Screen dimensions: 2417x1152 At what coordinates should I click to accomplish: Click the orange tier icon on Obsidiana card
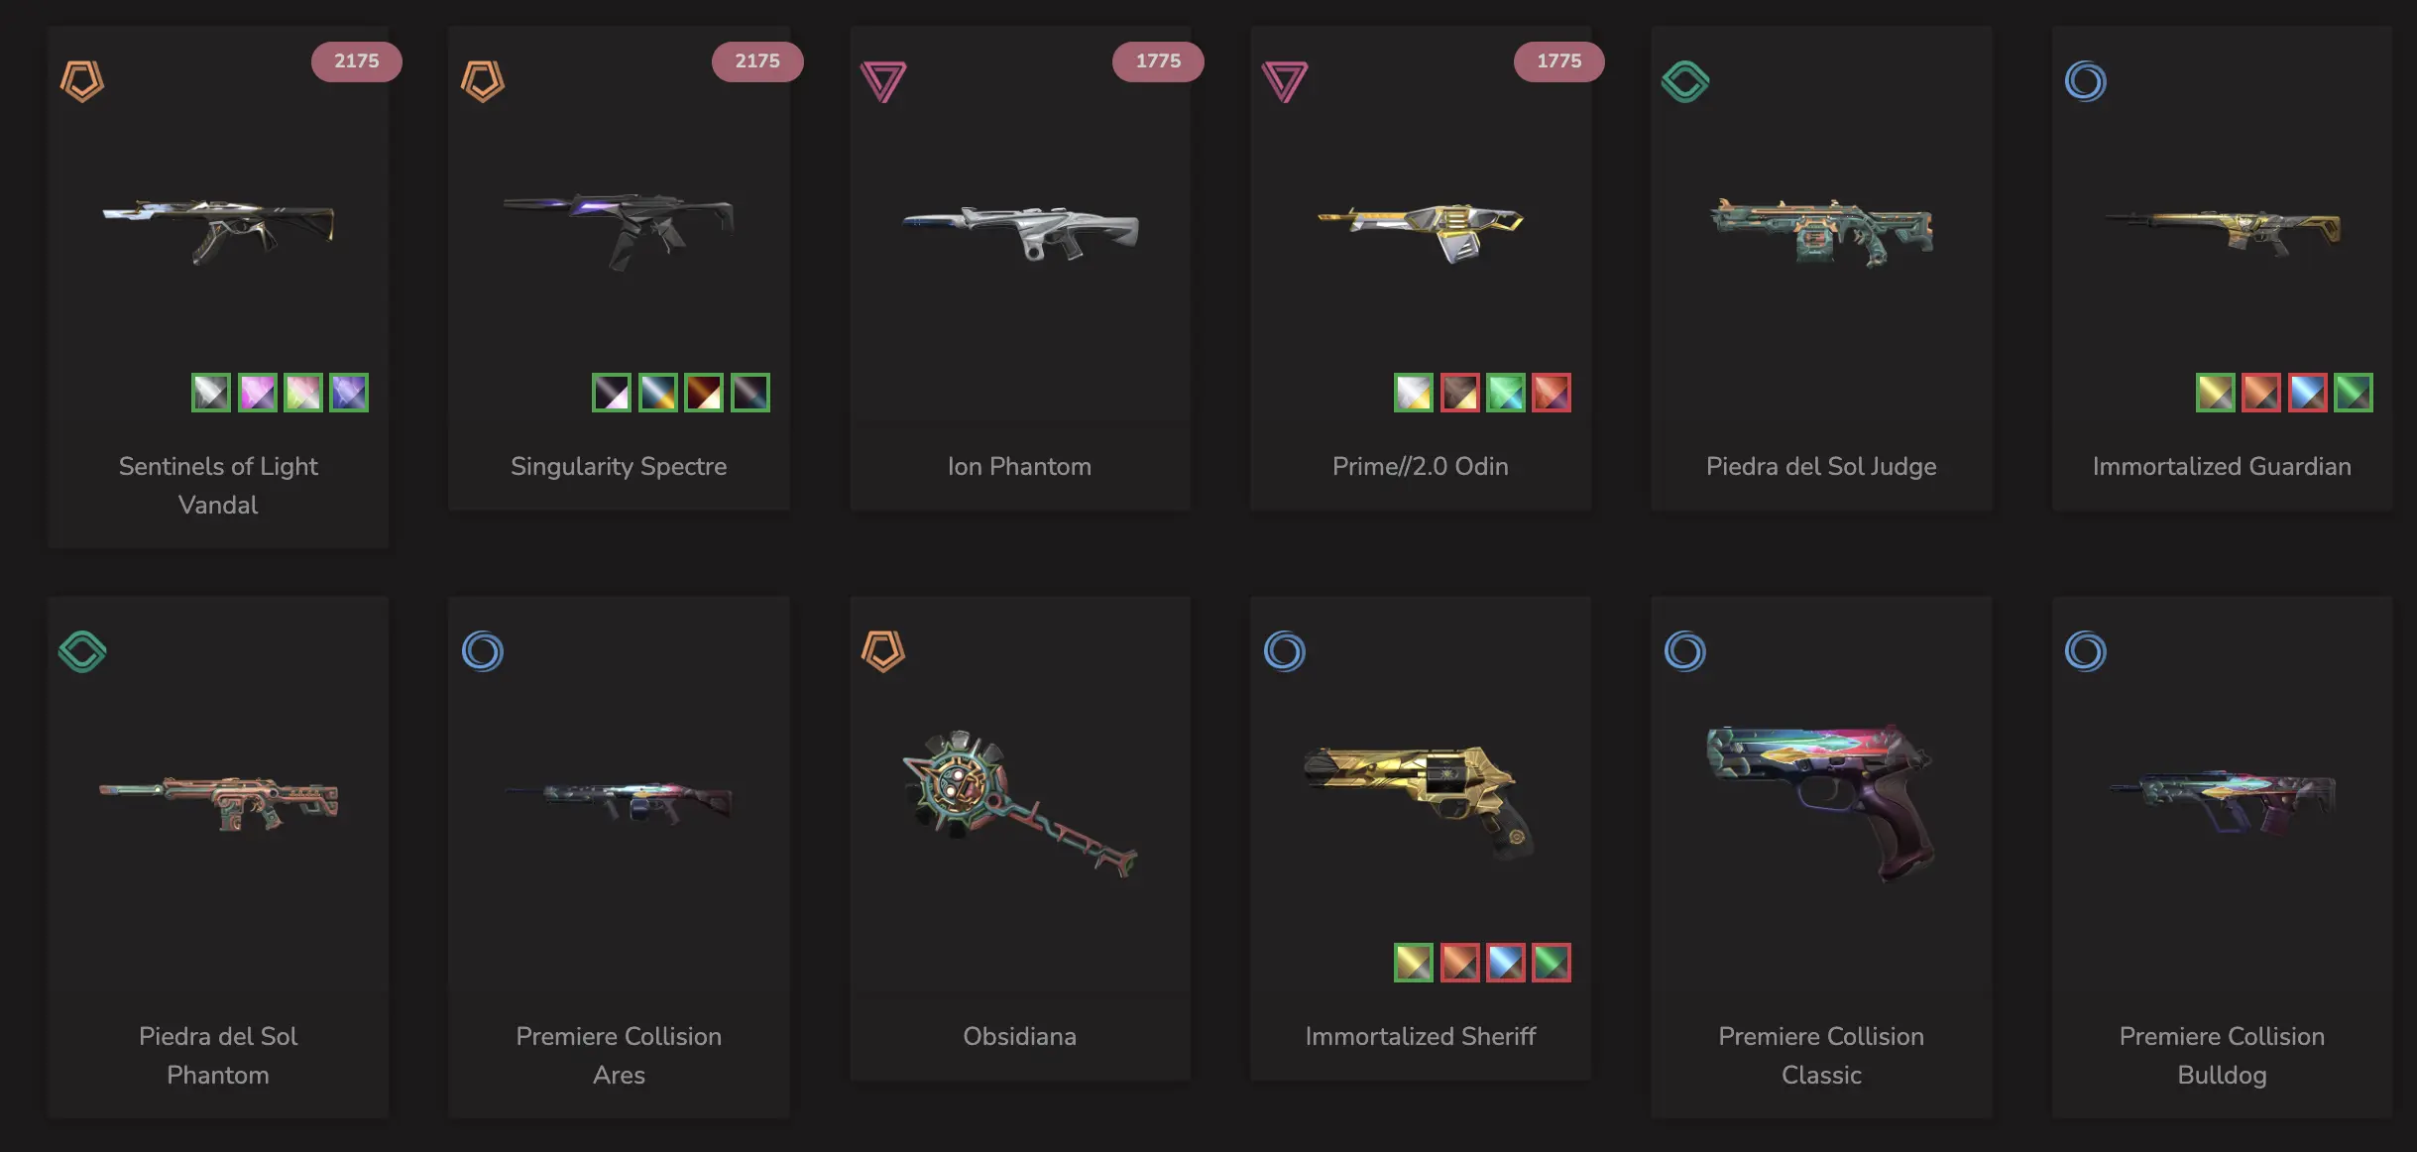pyautogui.click(x=883, y=651)
